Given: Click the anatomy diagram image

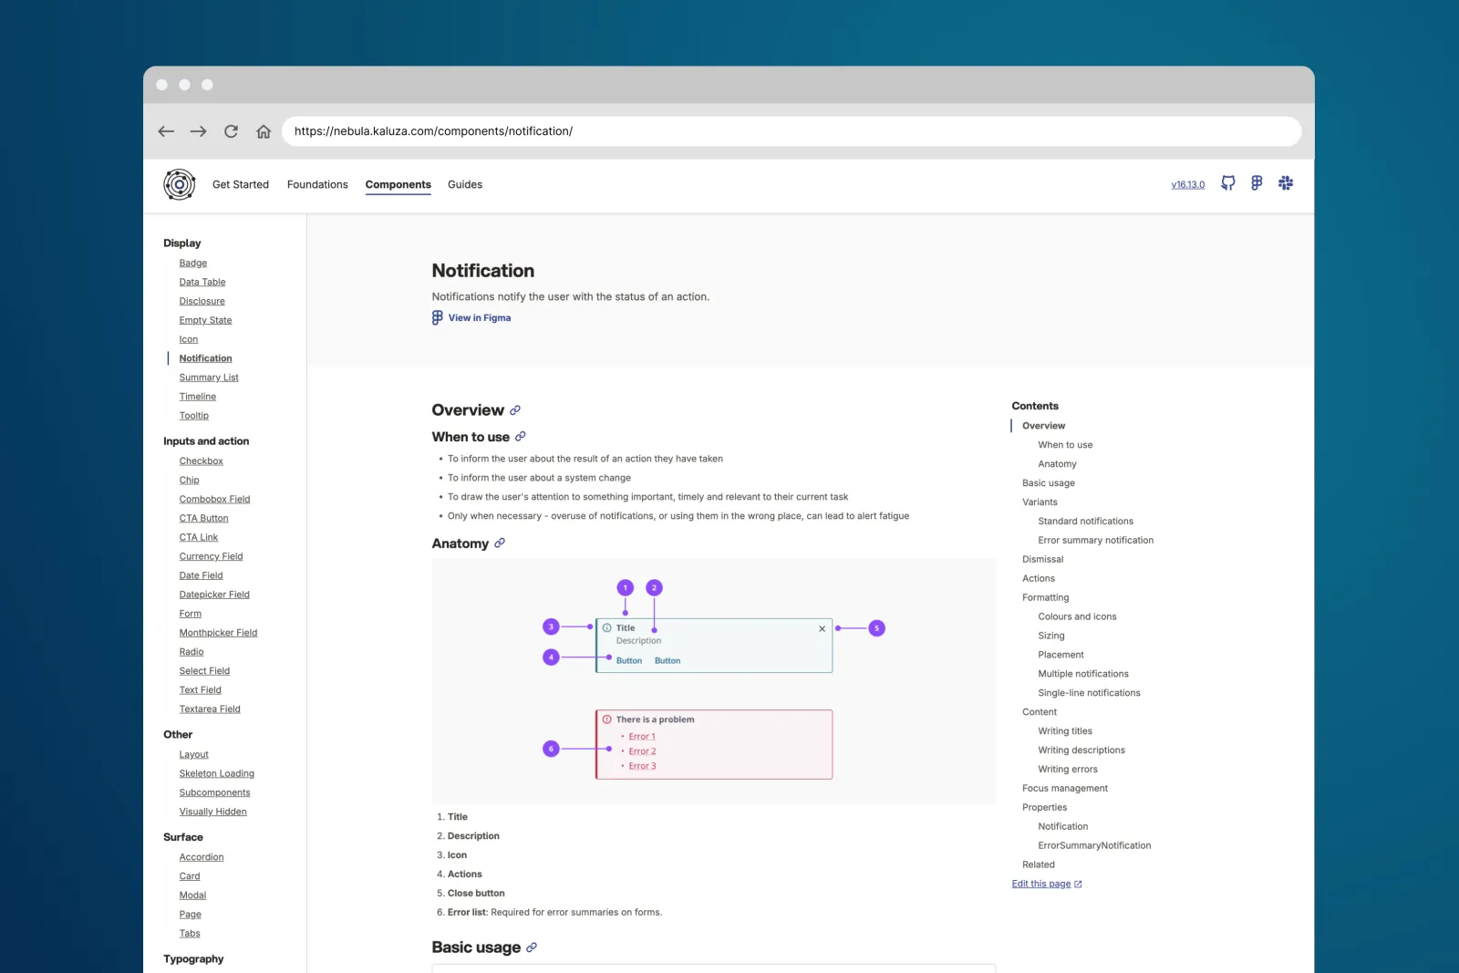Looking at the screenshot, I should pyautogui.click(x=714, y=681).
